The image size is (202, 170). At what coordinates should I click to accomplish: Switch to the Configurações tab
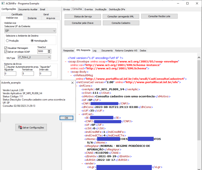tap(9, 9)
